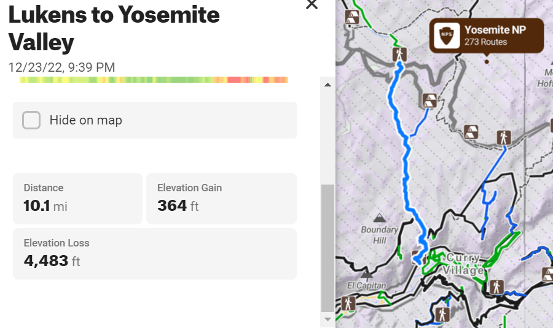Click the elevation color gradient bar
The width and height of the screenshot is (553, 328).
point(154,80)
